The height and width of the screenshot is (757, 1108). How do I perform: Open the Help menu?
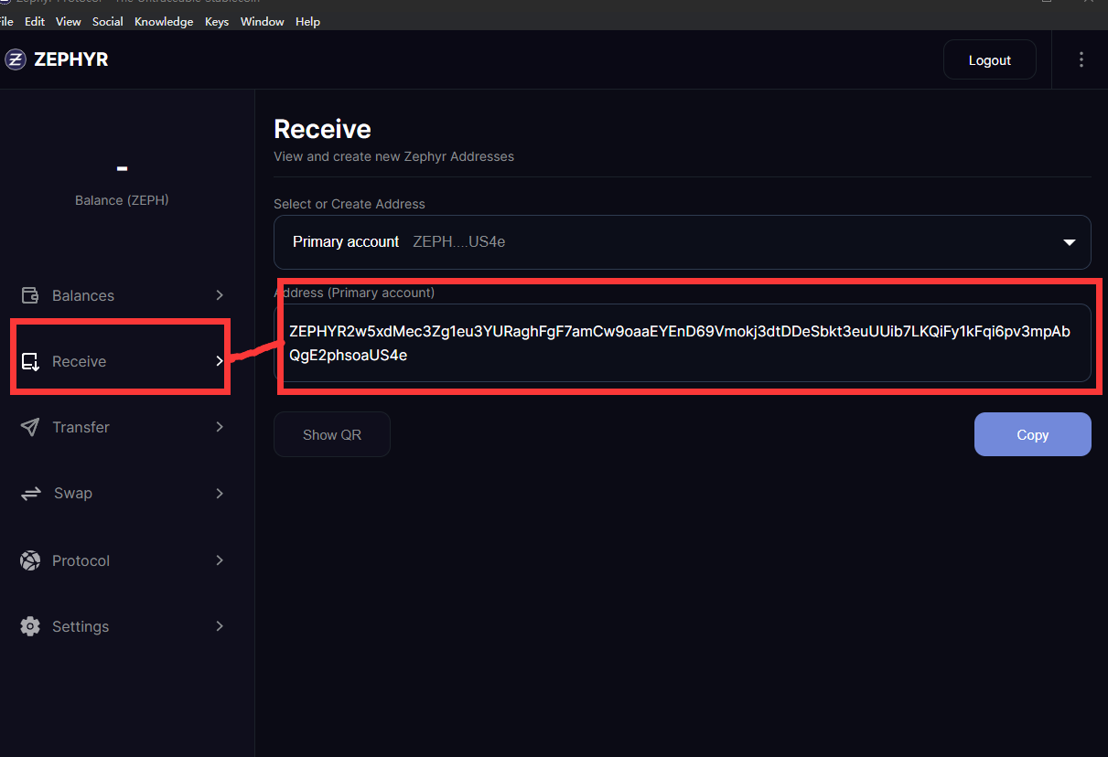pos(308,21)
